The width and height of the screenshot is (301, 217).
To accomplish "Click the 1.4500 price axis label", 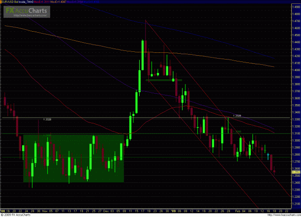I will click(296, 35).
